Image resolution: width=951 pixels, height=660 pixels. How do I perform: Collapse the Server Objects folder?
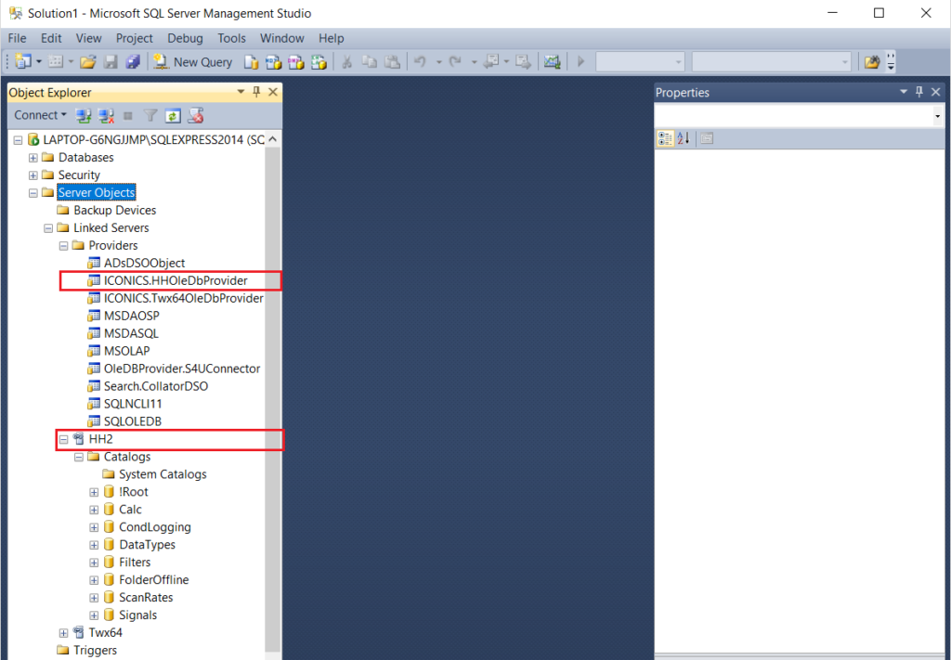33,193
